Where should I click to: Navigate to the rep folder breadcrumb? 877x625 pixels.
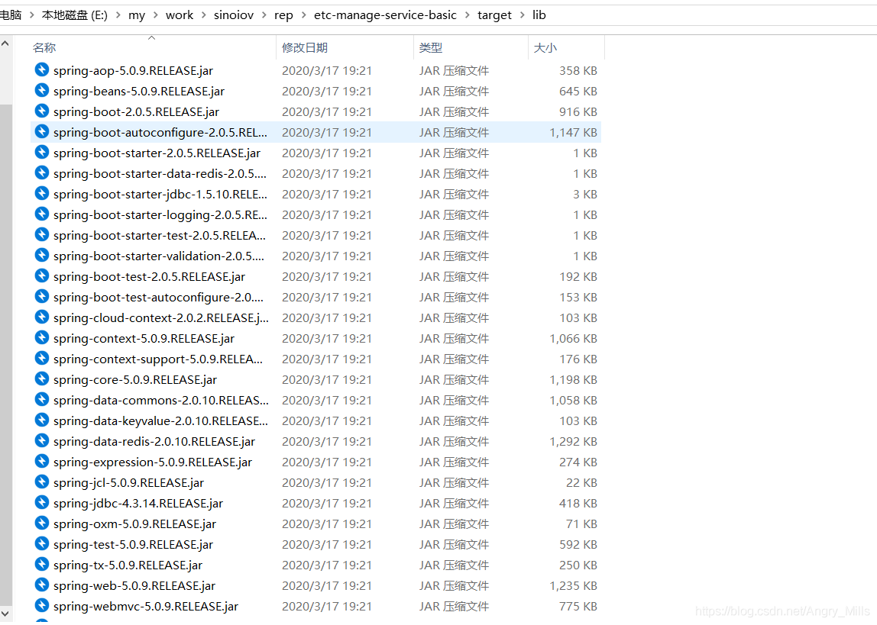[283, 15]
